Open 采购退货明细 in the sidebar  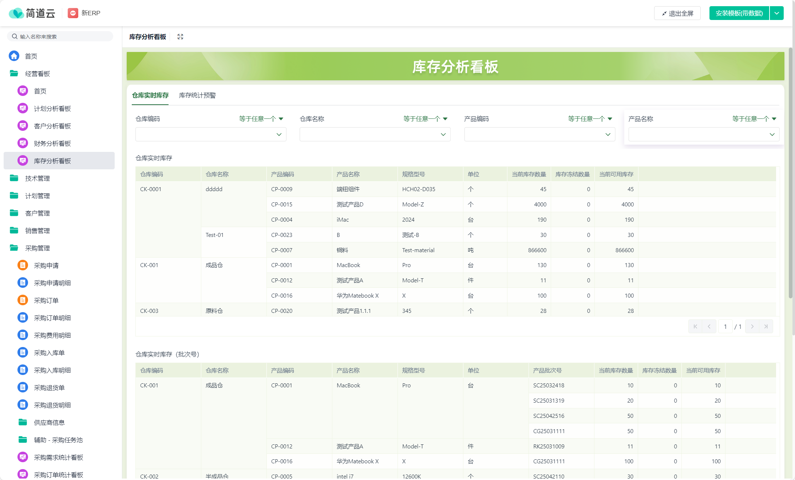point(59,405)
